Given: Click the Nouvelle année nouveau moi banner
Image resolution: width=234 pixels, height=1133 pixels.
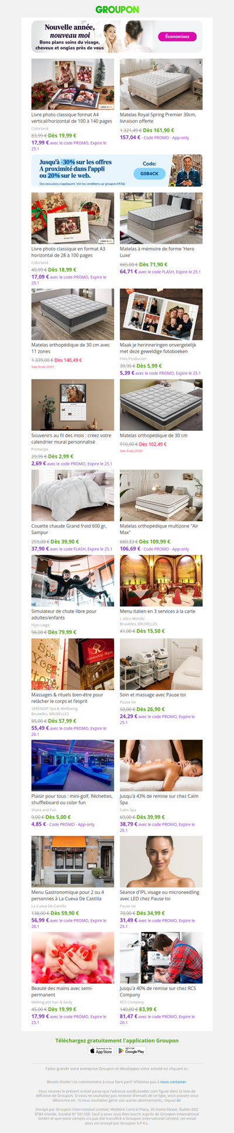Looking at the screenshot, I should (x=117, y=37).
